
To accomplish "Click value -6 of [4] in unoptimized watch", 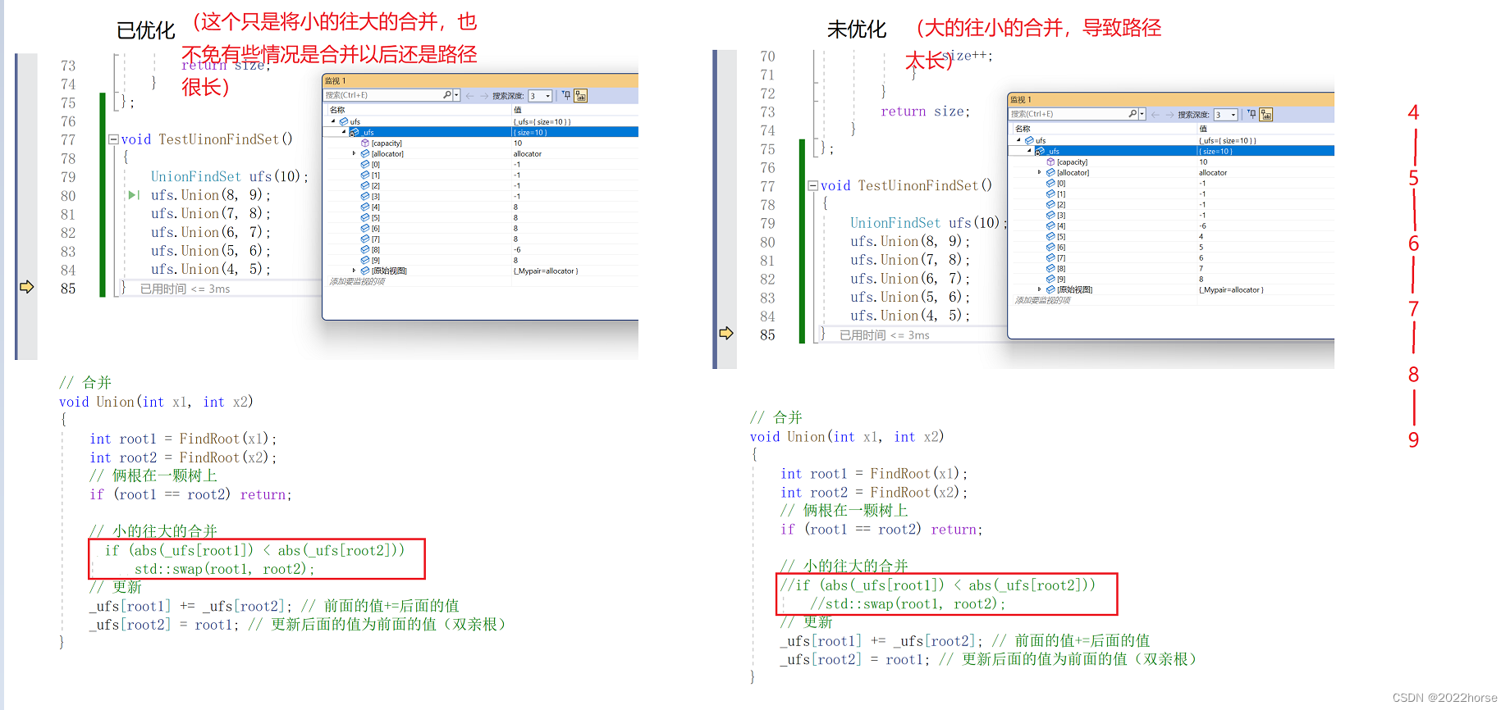I will (x=1202, y=225).
